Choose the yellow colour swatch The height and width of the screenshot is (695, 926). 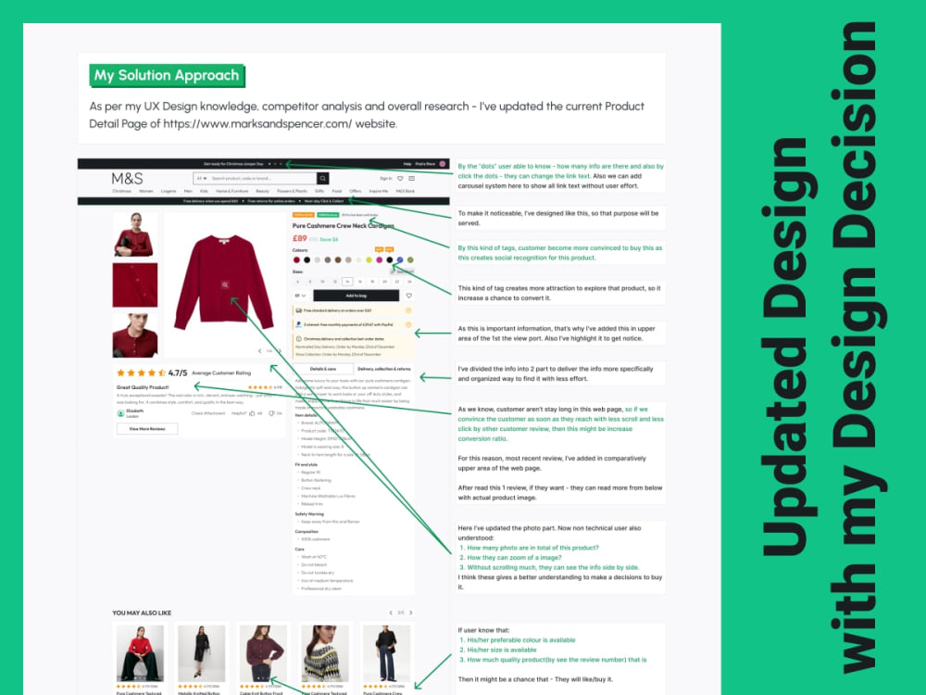(369, 260)
